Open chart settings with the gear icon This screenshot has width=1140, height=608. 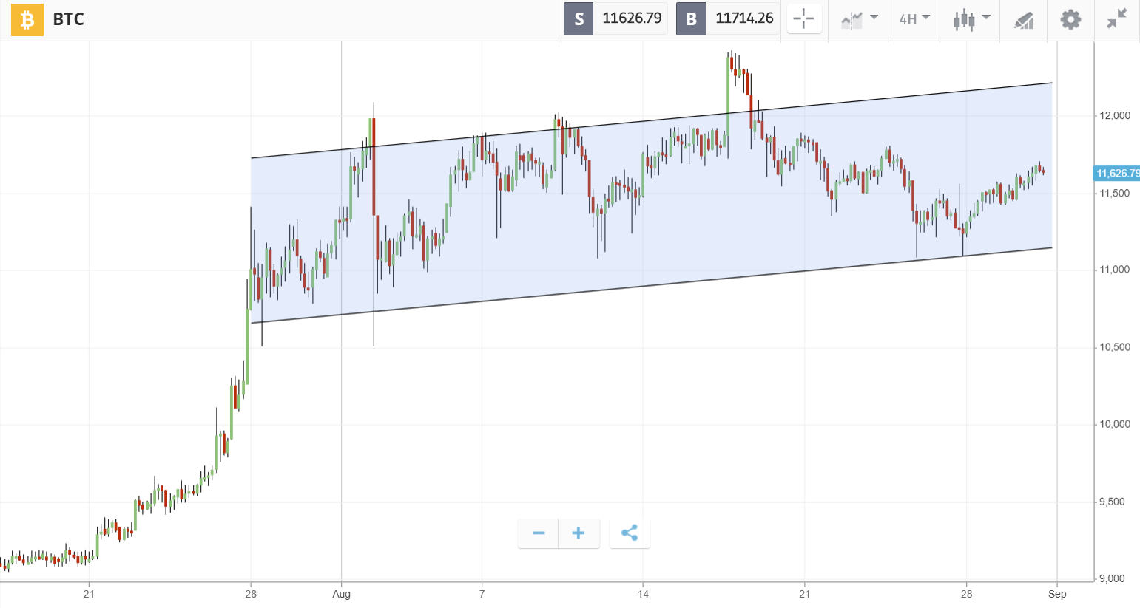pos(1070,19)
